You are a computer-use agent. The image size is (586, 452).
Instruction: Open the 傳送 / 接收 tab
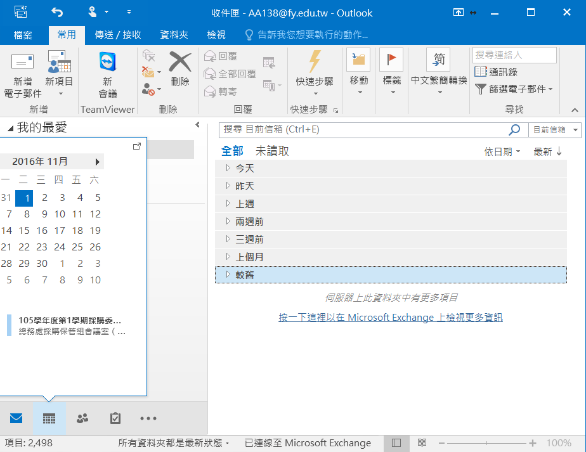tap(118, 35)
